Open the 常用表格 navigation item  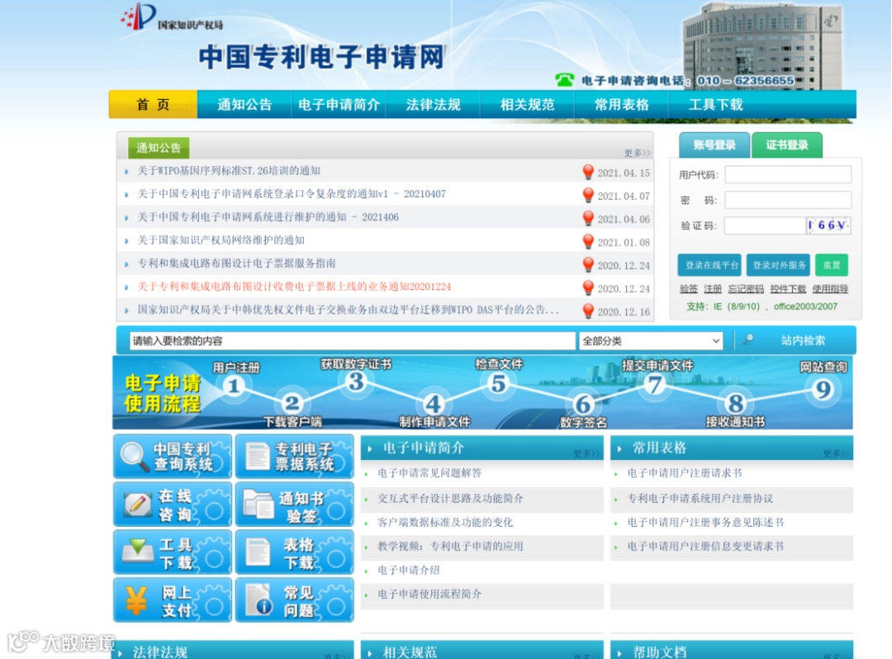tap(621, 105)
